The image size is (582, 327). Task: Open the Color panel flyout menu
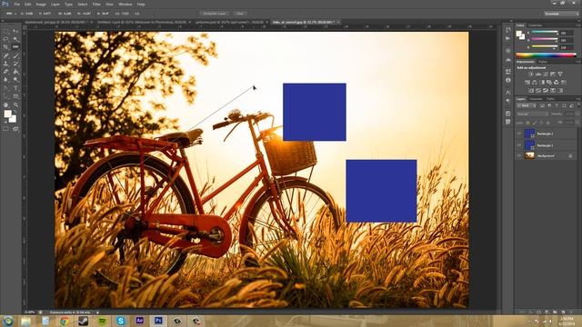578,25
